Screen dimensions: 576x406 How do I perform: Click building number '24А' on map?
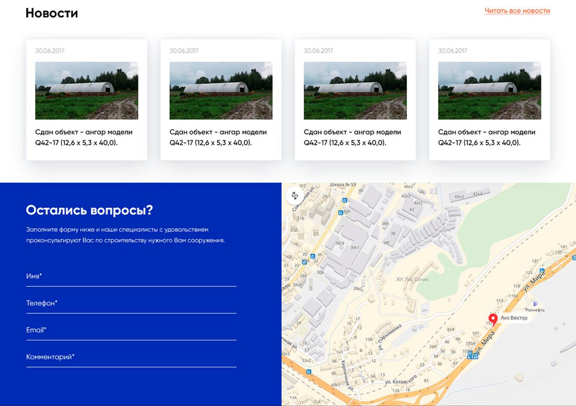(x=433, y=346)
